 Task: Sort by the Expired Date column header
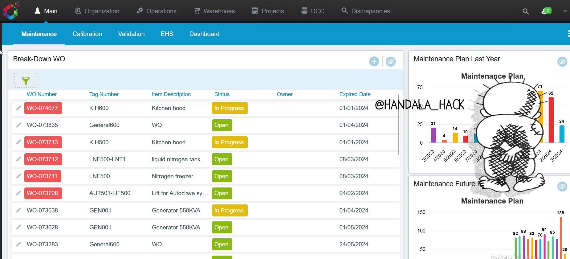pyautogui.click(x=355, y=94)
